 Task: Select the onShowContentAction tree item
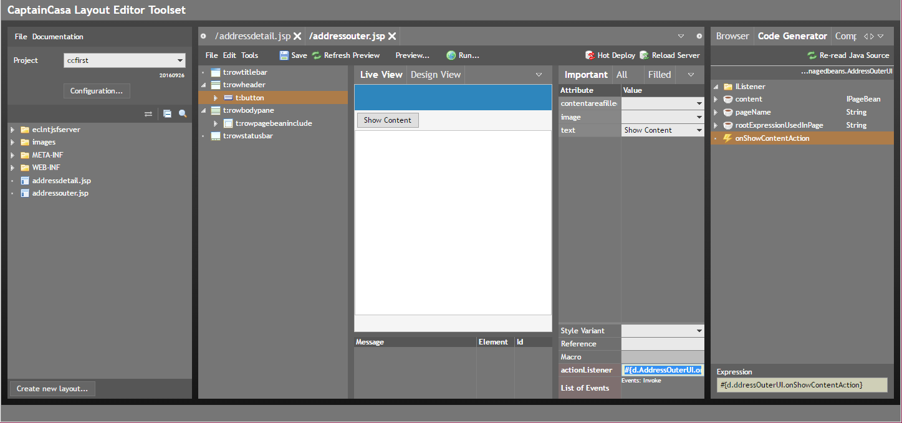(x=772, y=138)
